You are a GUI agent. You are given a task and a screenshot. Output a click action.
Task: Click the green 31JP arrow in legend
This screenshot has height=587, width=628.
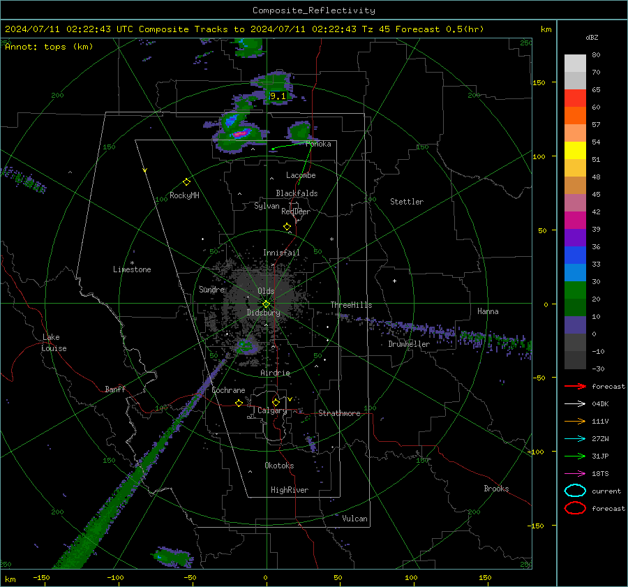point(576,456)
